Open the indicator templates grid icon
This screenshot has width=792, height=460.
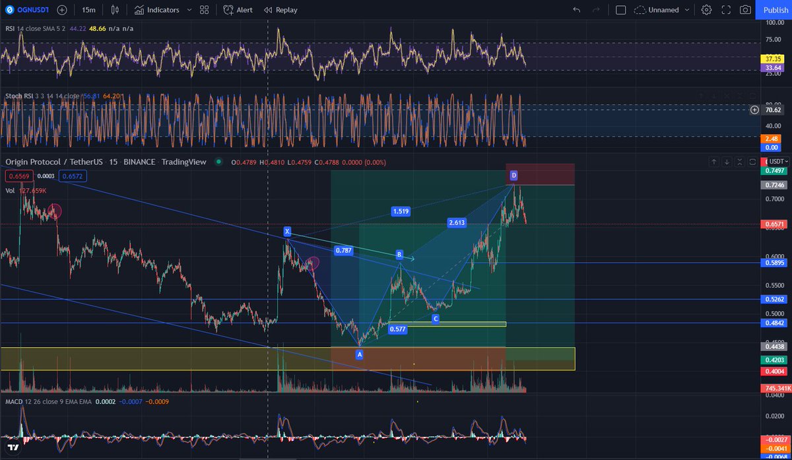point(205,10)
